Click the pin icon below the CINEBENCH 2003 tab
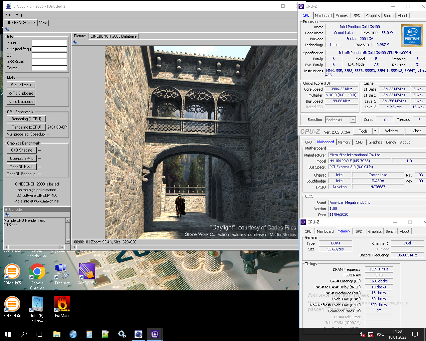Viewport: 426px width, 341px height. [x=7, y=29]
